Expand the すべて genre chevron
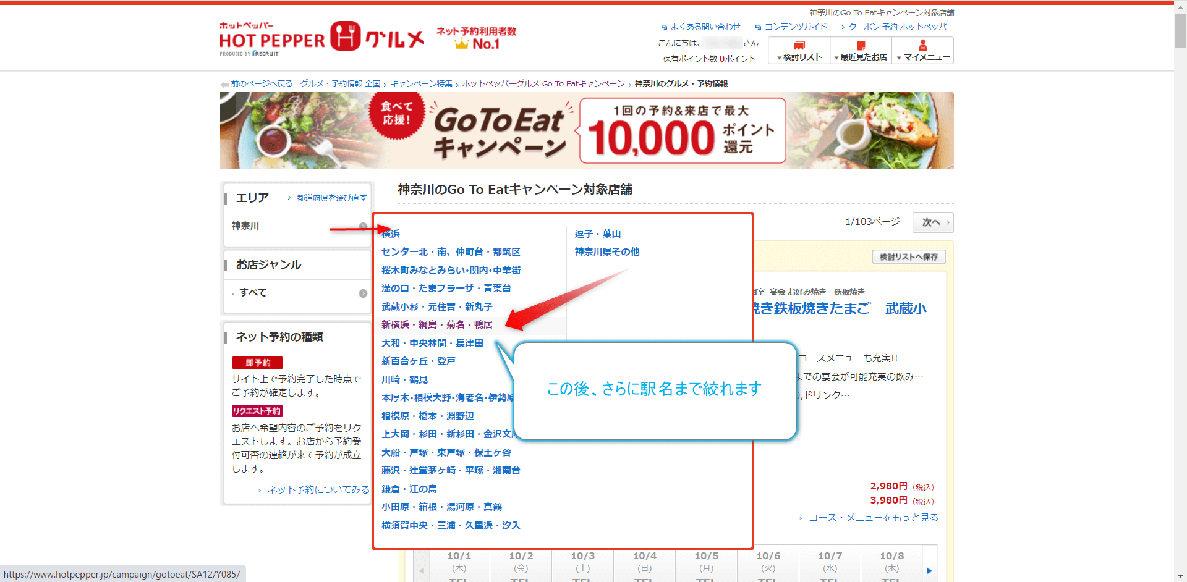The image size is (1187, 582). [364, 292]
